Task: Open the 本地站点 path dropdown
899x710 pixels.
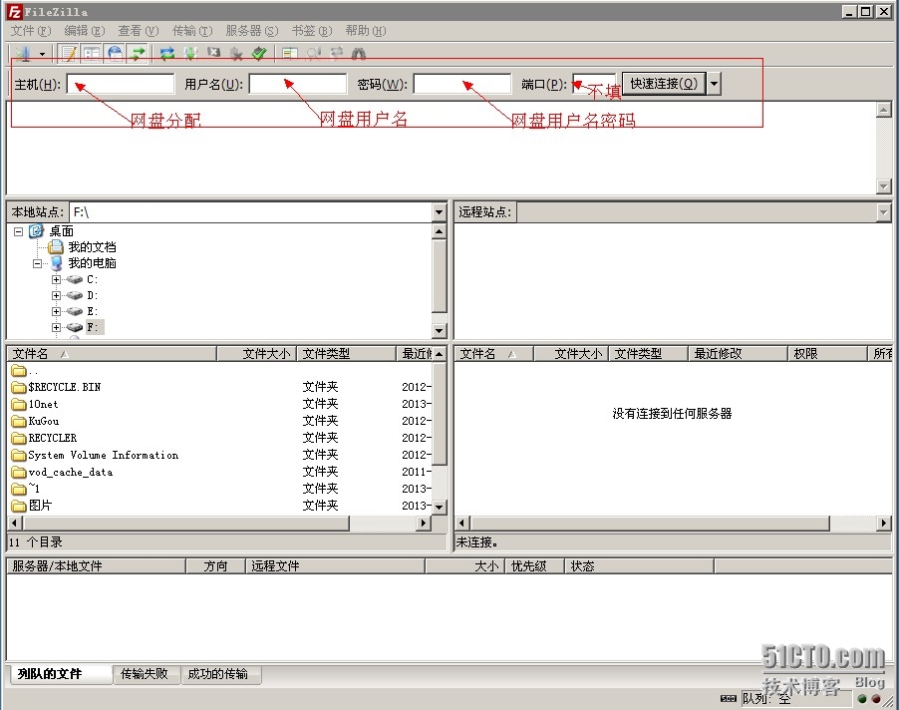Action: (x=440, y=212)
